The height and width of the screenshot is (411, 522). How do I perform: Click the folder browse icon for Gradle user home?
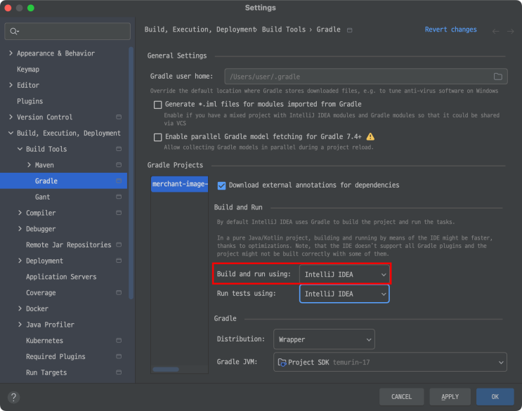tap(497, 77)
